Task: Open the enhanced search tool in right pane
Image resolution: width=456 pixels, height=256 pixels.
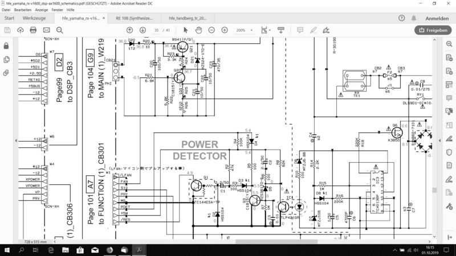Action: click(x=449, y=44)
